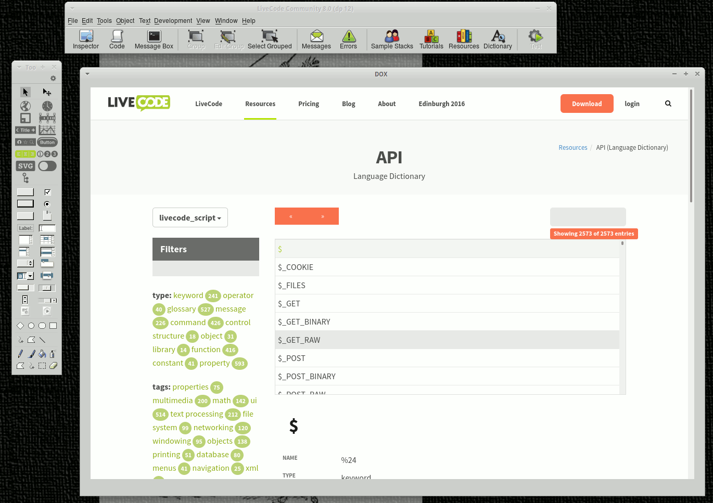Image resolution: width=713 pixels, height=503 pixels.
Task: Open the Window menu
Action: [226, 21]
